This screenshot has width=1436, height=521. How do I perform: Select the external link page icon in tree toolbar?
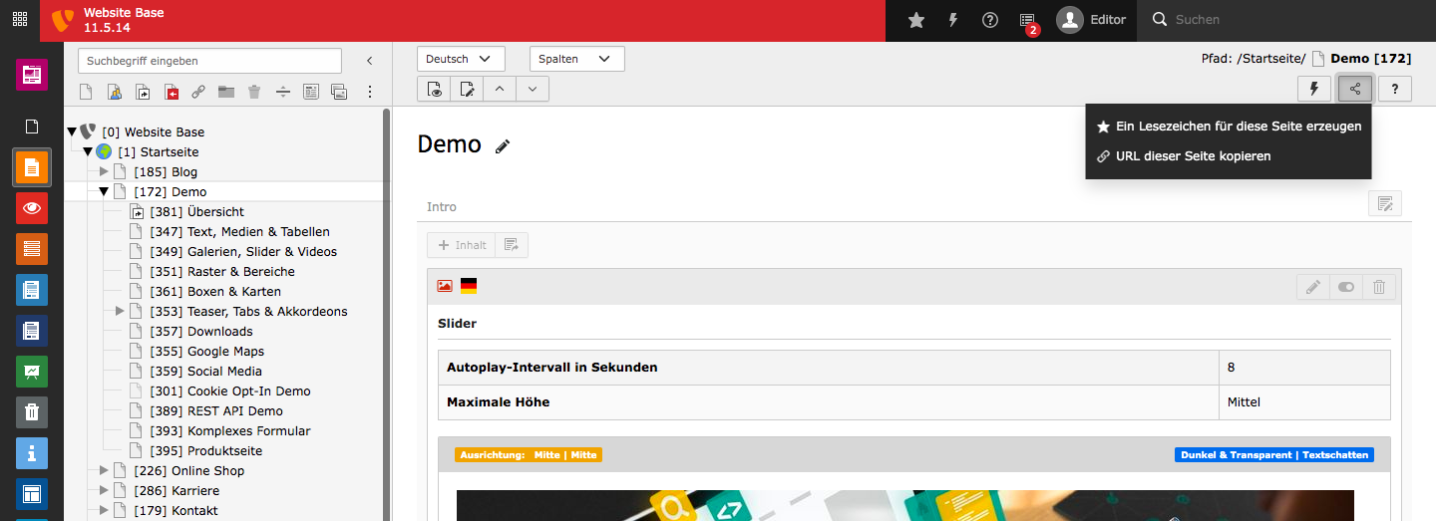[x=198, y=93]
